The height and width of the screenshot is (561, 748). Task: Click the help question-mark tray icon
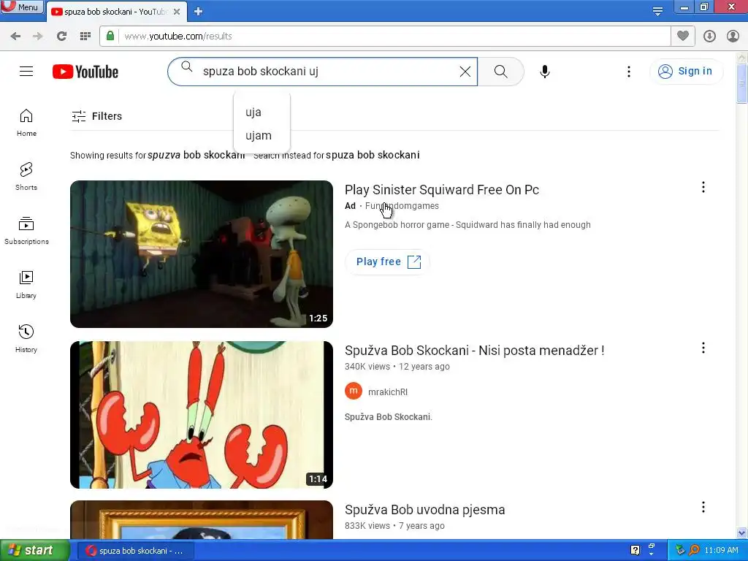coord(635,551)
